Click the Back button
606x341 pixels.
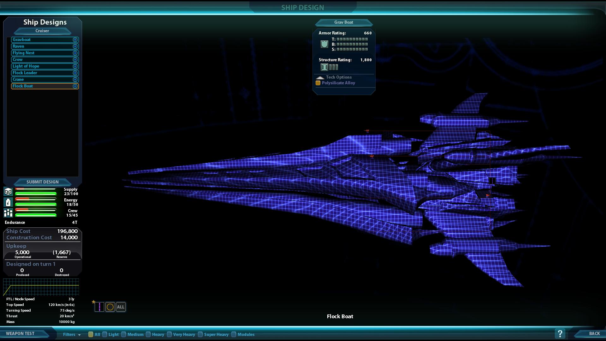coord(594,333)
